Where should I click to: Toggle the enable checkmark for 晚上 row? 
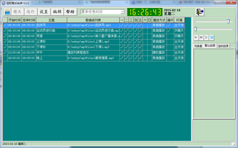5,58
